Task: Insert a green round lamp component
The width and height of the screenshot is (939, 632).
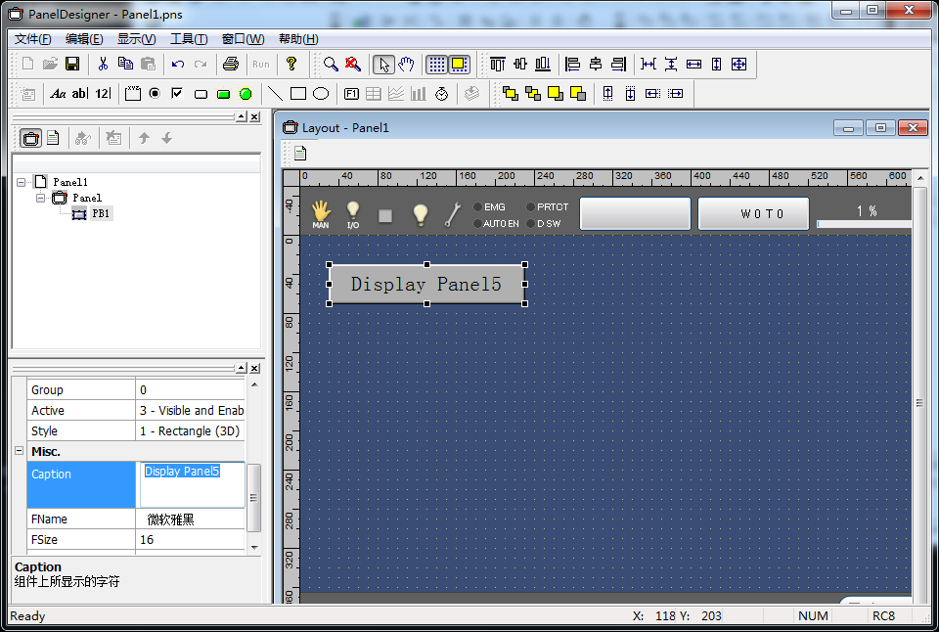Action: (x=246, y=94)
